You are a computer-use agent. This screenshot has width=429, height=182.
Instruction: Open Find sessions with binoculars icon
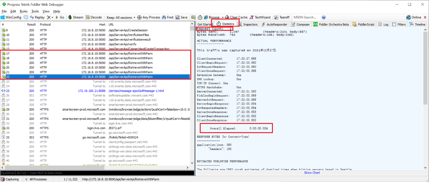[x=164, y=17]
